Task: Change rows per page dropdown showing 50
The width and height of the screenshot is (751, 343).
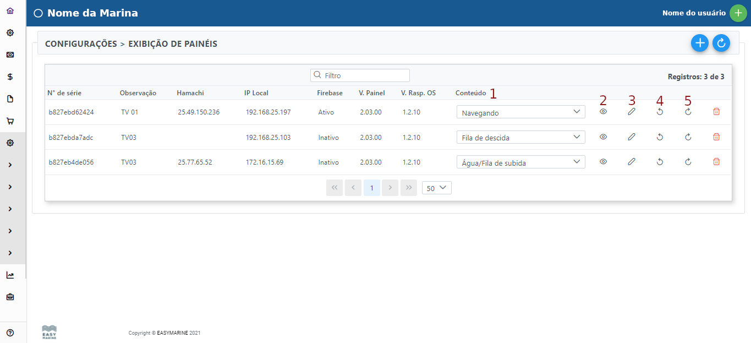Action: coord(436,188)
